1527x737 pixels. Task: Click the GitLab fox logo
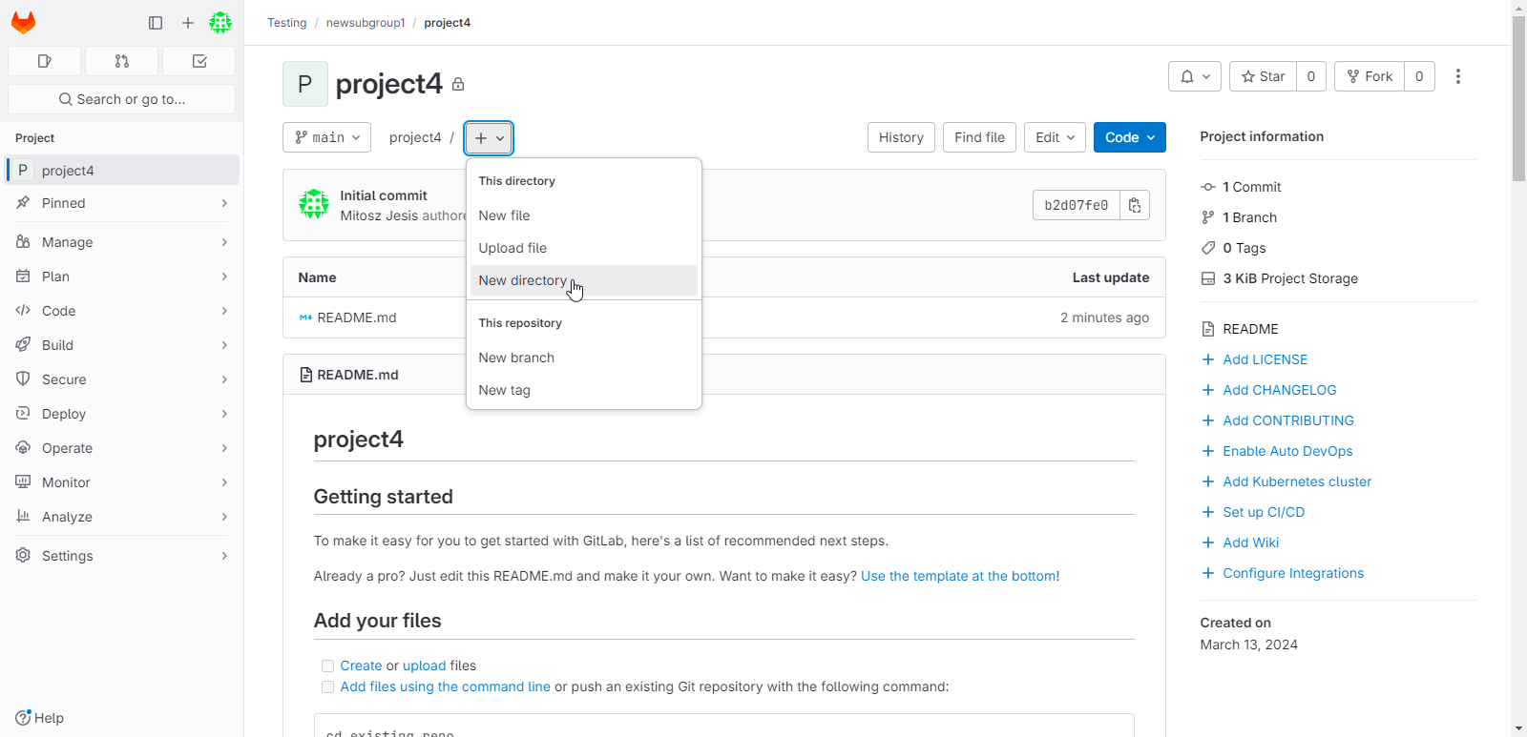coord(23,23)
